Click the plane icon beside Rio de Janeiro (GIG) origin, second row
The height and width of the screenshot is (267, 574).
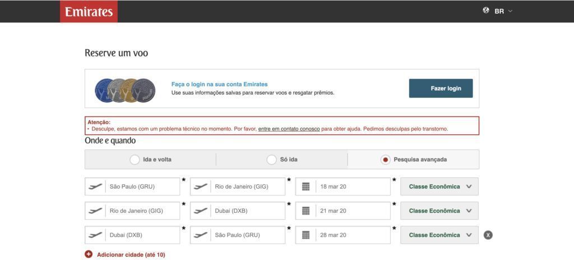[95, 210]
